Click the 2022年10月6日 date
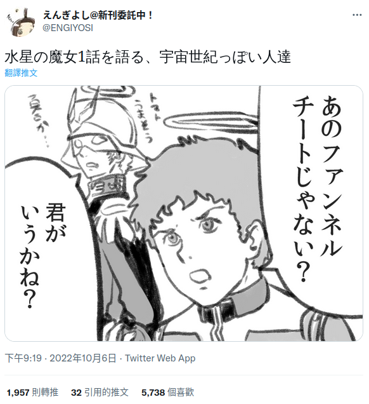 click(x=83, y=358)
